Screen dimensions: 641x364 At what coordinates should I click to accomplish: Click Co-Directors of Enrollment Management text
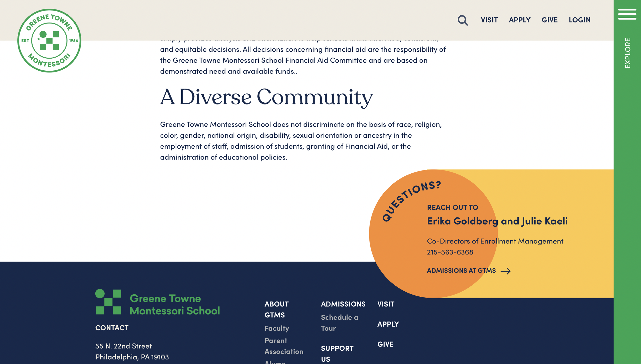click(495, 241)
